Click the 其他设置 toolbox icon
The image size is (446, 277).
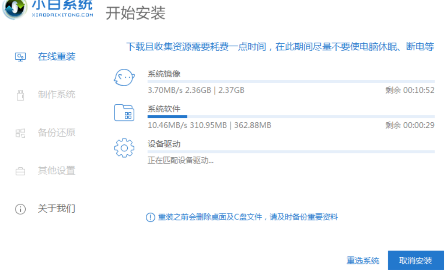[20, 171]
